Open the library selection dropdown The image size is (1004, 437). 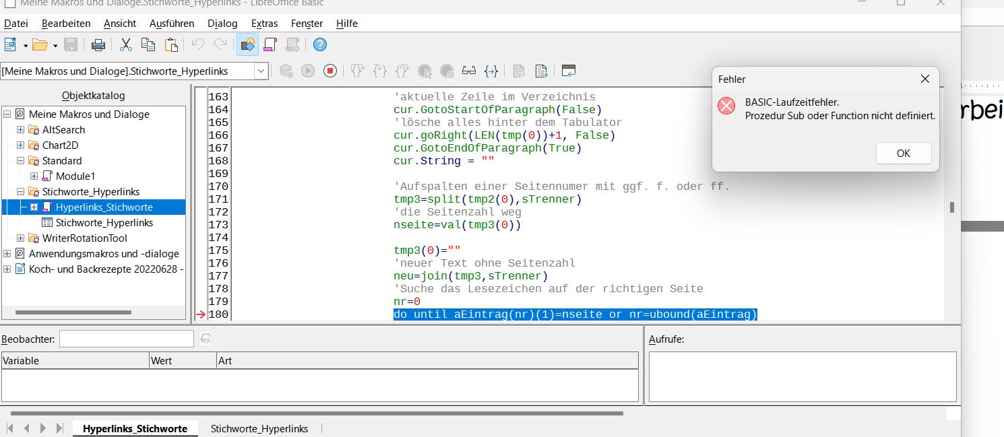[260, 71]
